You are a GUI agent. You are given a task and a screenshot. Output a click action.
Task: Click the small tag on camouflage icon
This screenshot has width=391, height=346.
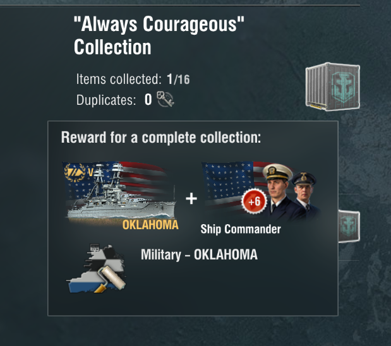(95, 248)
